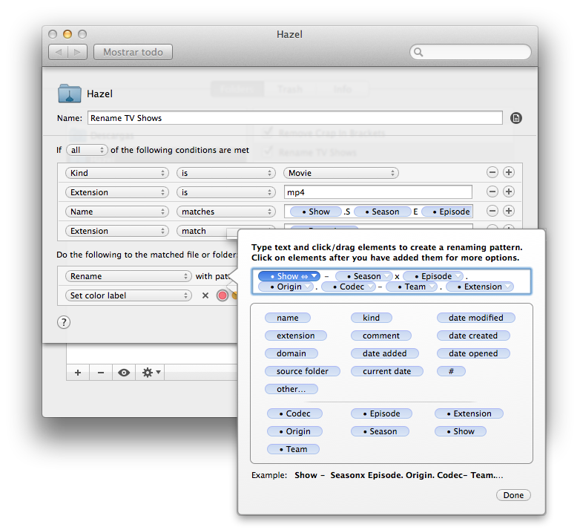Select the 'current date' token

pos(387,371)
